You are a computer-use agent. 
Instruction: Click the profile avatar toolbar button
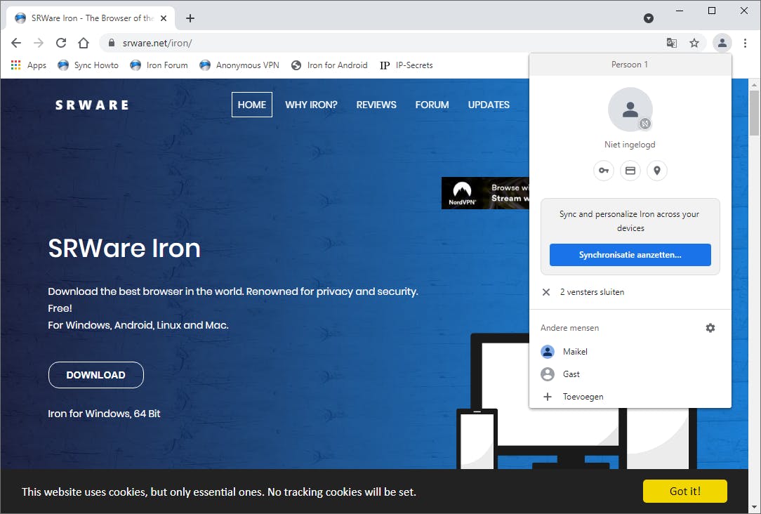(x=722, y=43)
